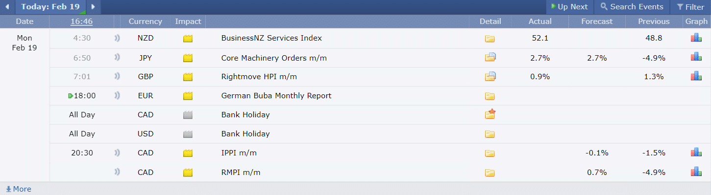
Task: Open detail folder for BusinessNZ Services Index
Action: 490,39
